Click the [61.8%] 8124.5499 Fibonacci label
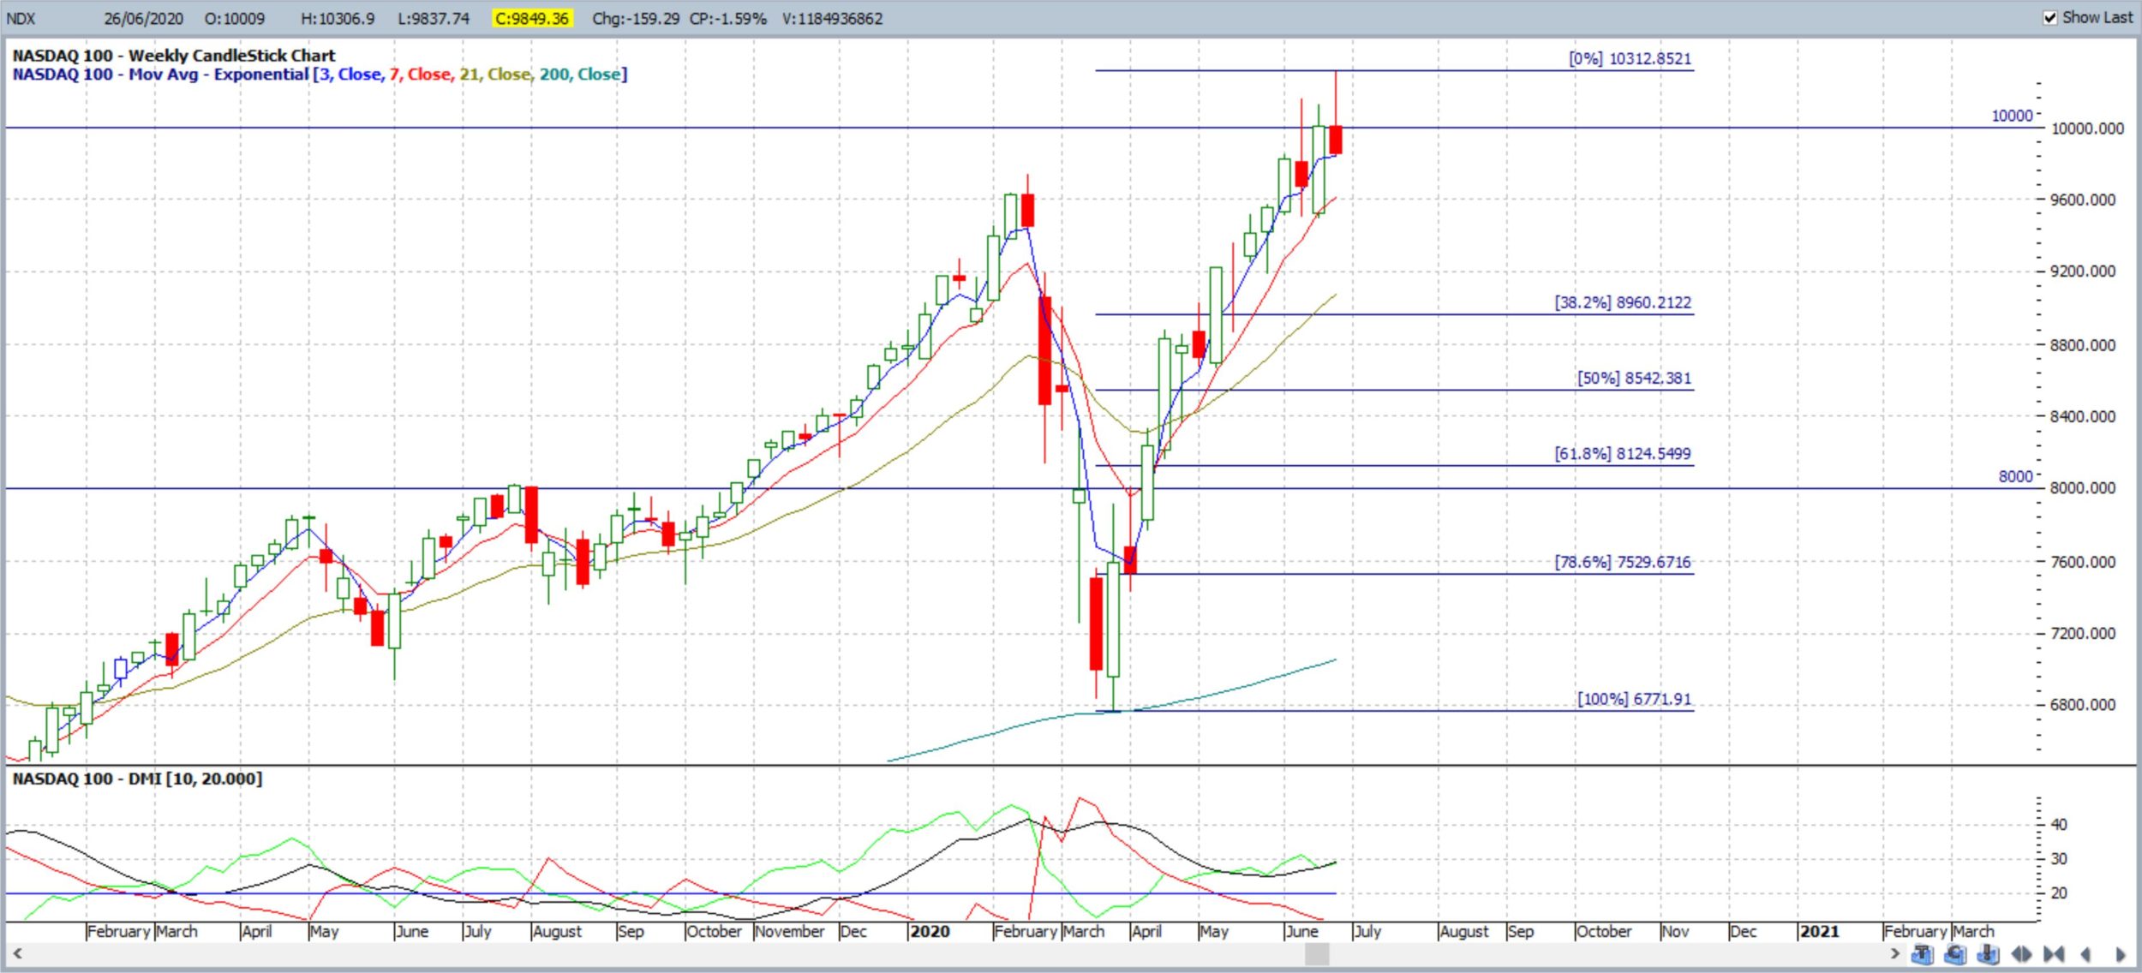The width and height of the screenshot is (2142, 973). click(x=1623, y=453)
